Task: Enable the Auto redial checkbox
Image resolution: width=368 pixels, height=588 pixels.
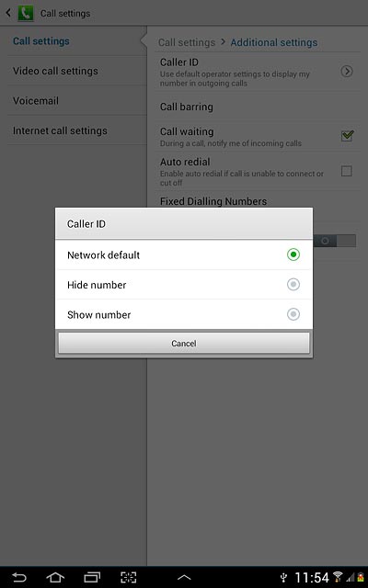Action: pyautogui.click(x=347, y=172)
